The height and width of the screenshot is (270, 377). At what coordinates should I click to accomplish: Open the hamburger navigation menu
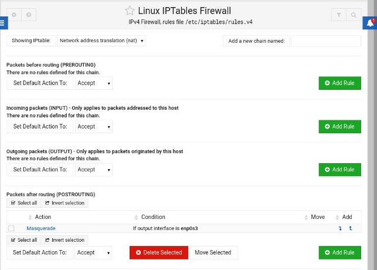(x=3, y=23)
